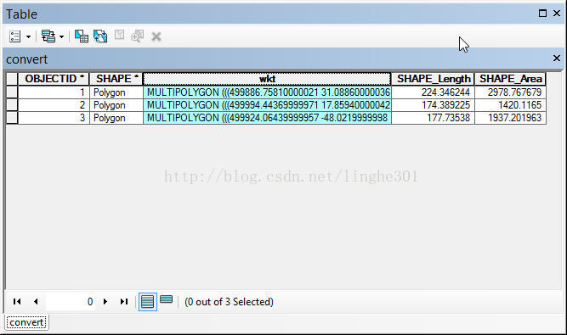Viewport: 567px width, 335px height.
Task: Click the Zoom To Selected icon
Action: tap(138, 36)
